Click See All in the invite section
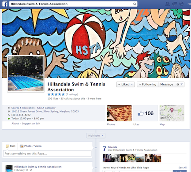Screen dimensions: 191x172 point(183,168)
